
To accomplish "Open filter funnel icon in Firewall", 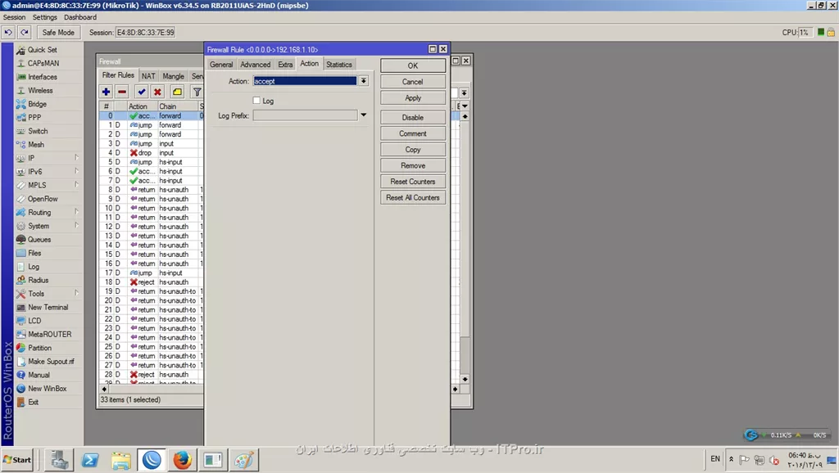I will point(197,92).
